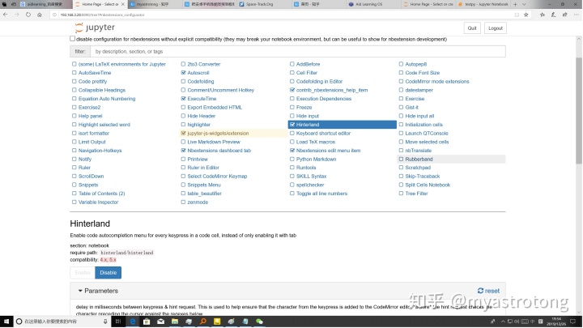Open the add notes pen icon
This screenshot has width=583, height=328.
click(553, 15)
